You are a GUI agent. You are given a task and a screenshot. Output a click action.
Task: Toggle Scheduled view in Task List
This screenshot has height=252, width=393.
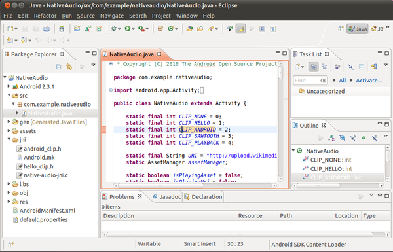click(324, 67)
